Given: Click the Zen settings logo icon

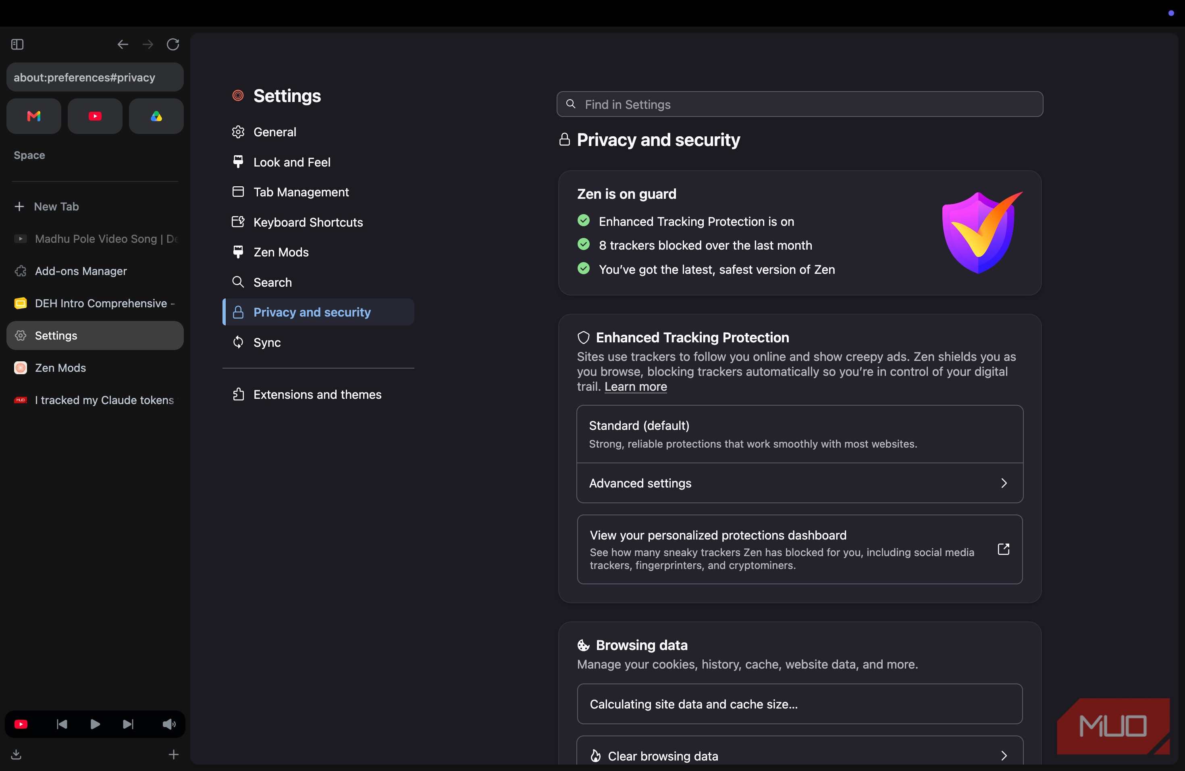Looking at the screenshot, I should pyautogui.click(x=238, y=95).
